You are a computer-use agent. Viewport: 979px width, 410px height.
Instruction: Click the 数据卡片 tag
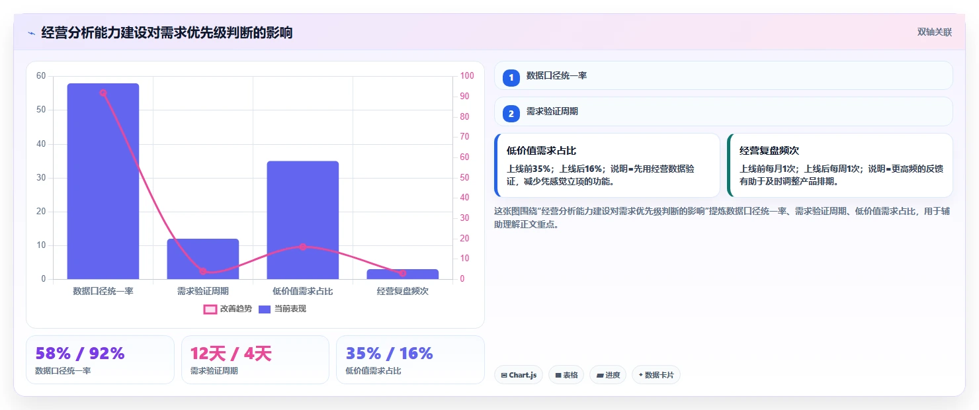coord(656,375)
